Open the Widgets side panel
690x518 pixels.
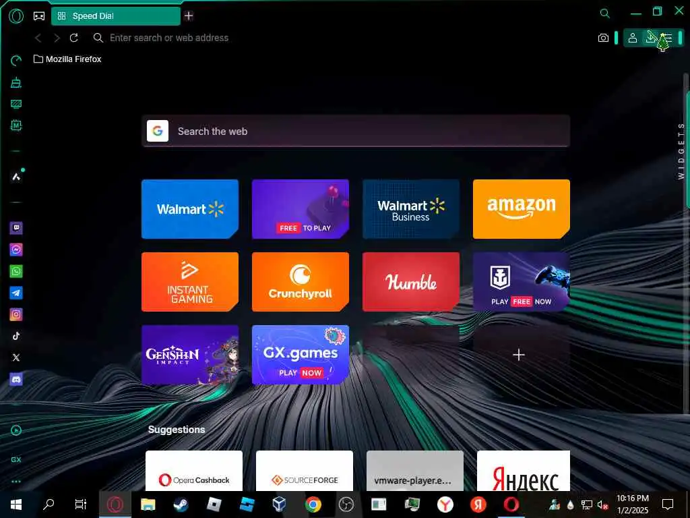(x=681, y=151)
